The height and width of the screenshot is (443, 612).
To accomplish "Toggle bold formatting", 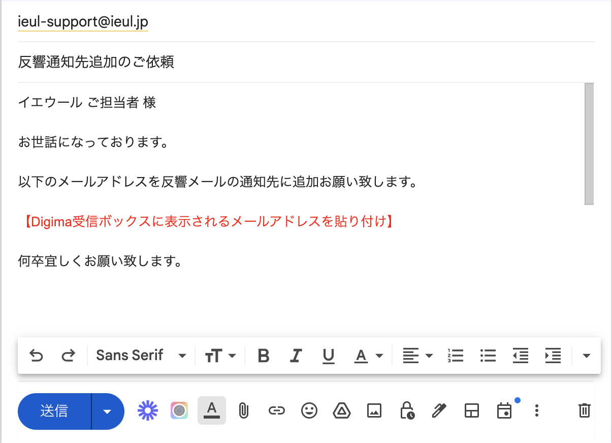I will tap(263, 355).
